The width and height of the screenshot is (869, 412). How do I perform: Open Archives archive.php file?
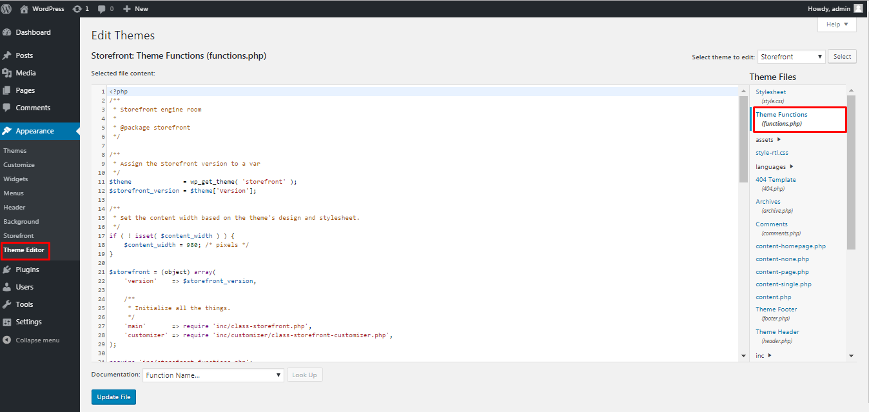[x=774, y=206]
